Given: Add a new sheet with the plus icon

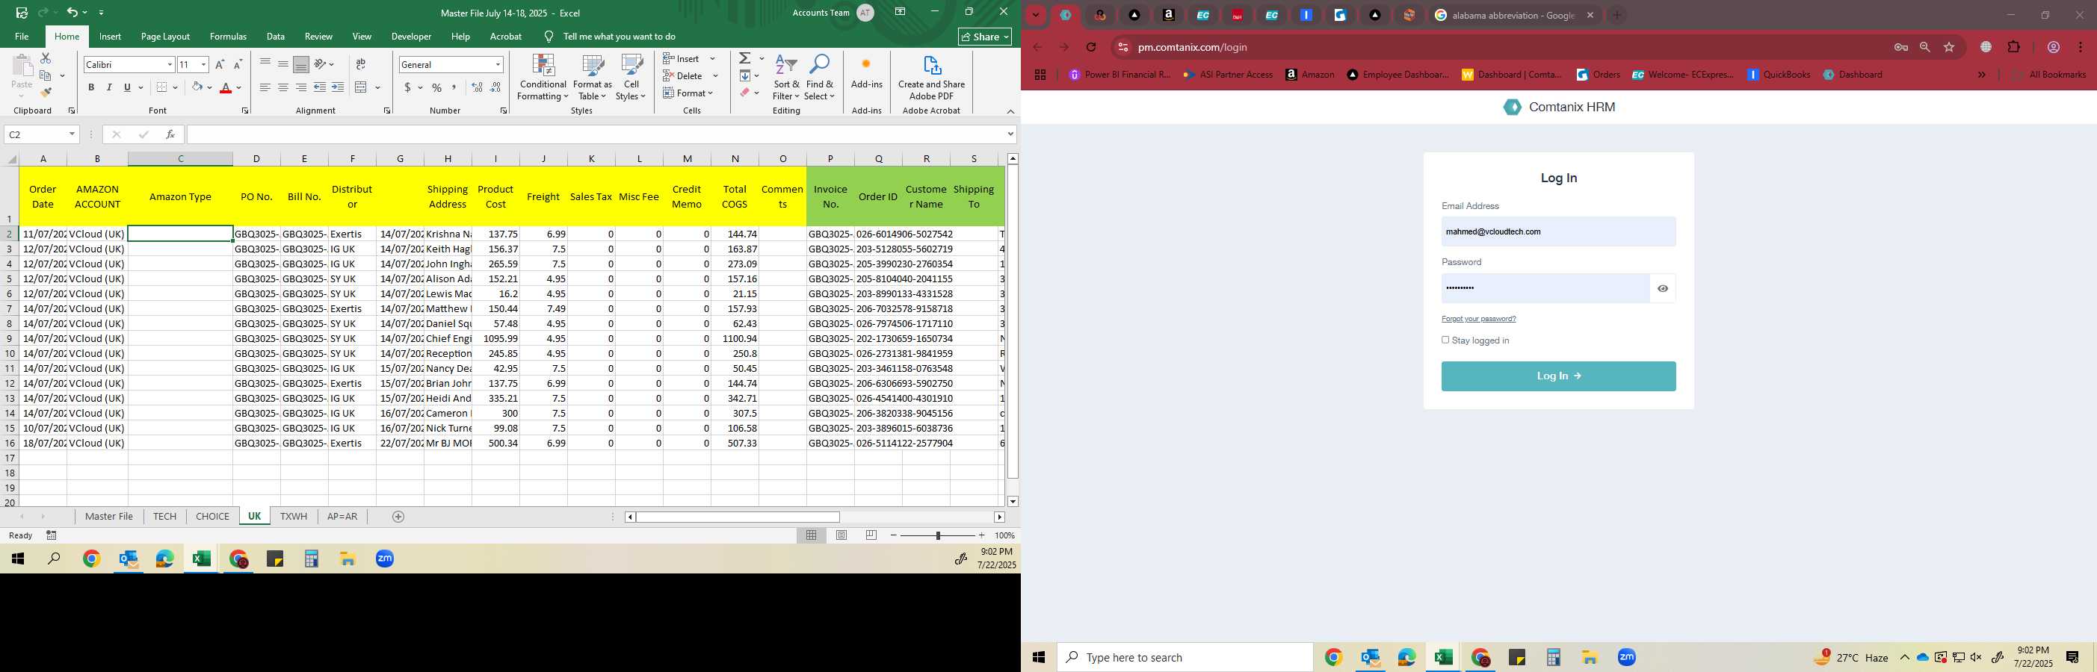Looking at the screenshot, I should pyautogui.click(x=398, y=517).
